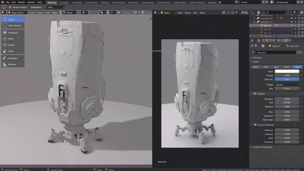This screenshot has height=171, width=304.
Task: Open the Overlays dropdown
Action: coord(125,13)
